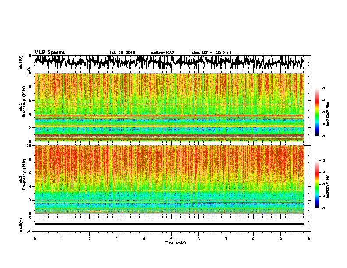Click time axis tick label "5"

tap(171, 239)
